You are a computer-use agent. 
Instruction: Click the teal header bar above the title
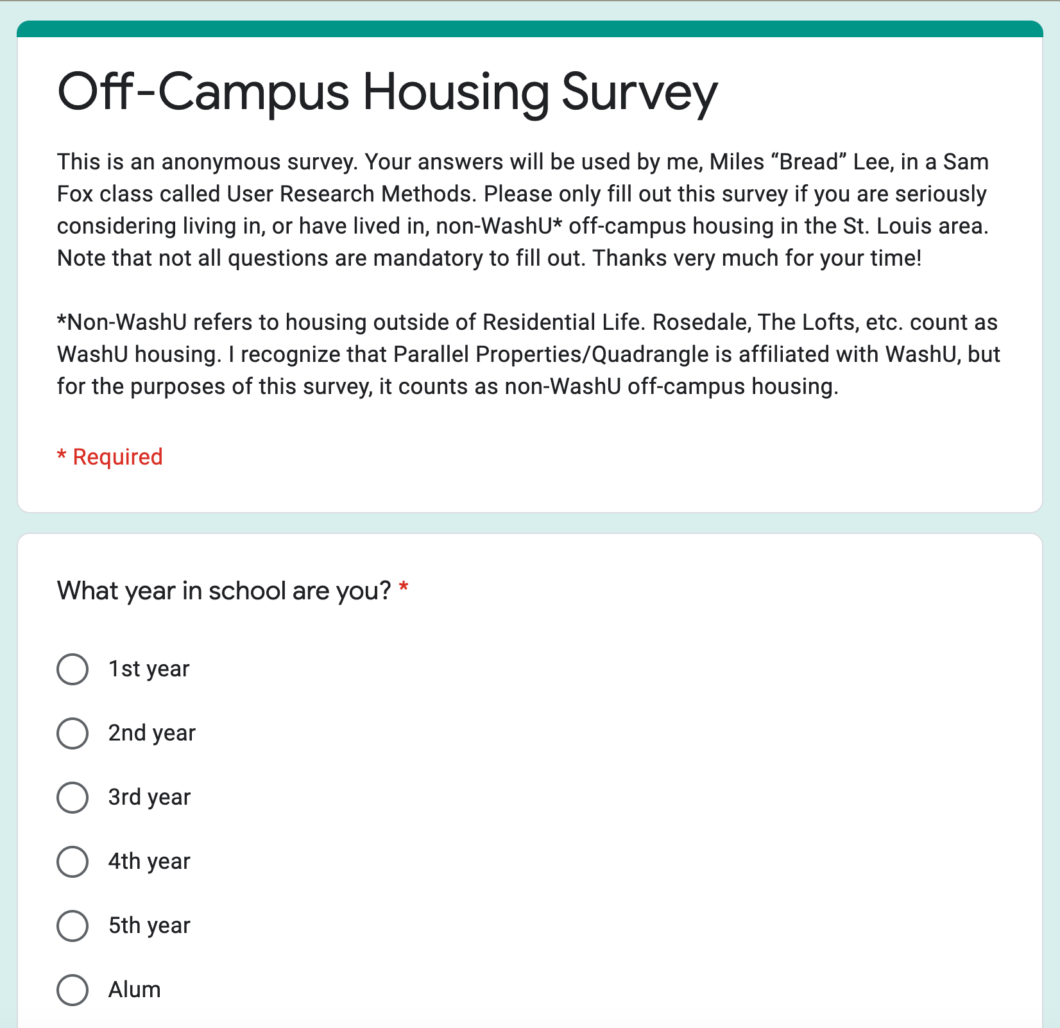[x=530, y=29]
